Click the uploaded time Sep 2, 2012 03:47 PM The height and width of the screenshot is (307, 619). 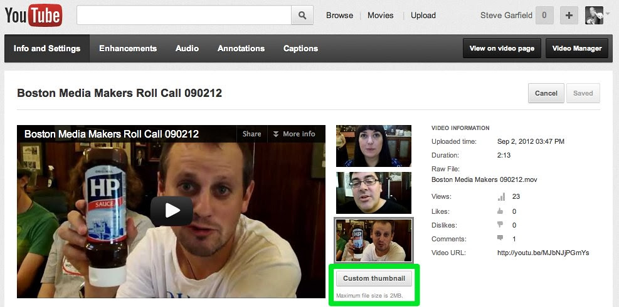click(x=531, y=141)
